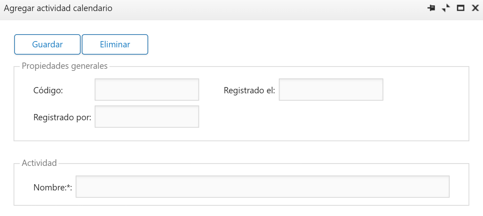Click the Registrado el label
Viewport: 483px width, 216px height.
[249, 91]
